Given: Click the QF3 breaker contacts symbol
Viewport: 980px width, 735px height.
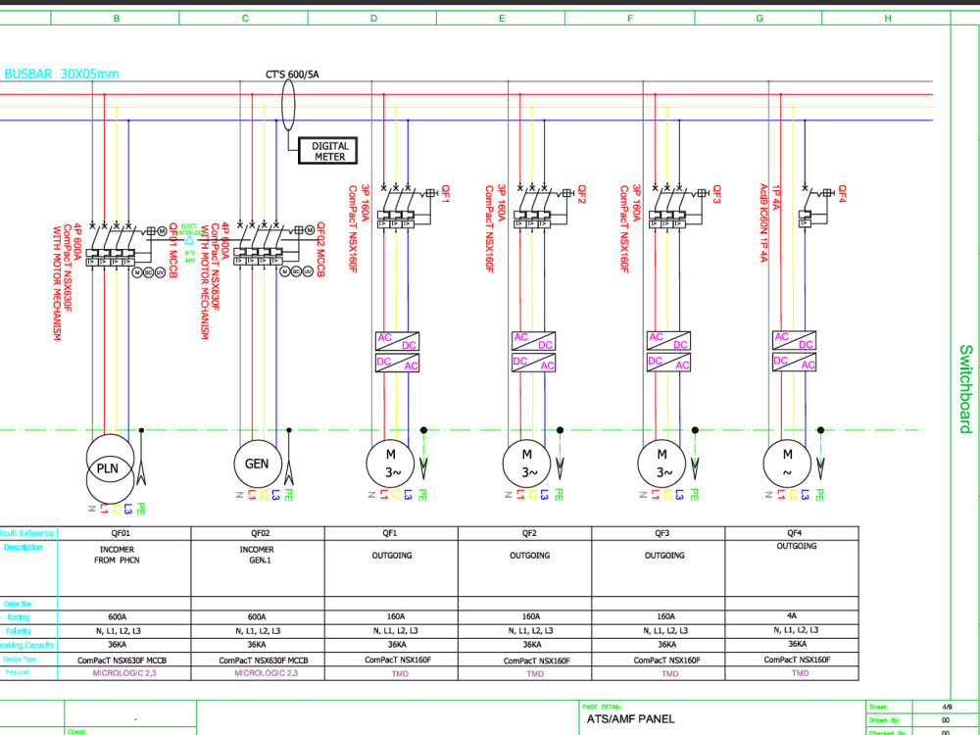Looking at the screenshot, I should [667, 198].
